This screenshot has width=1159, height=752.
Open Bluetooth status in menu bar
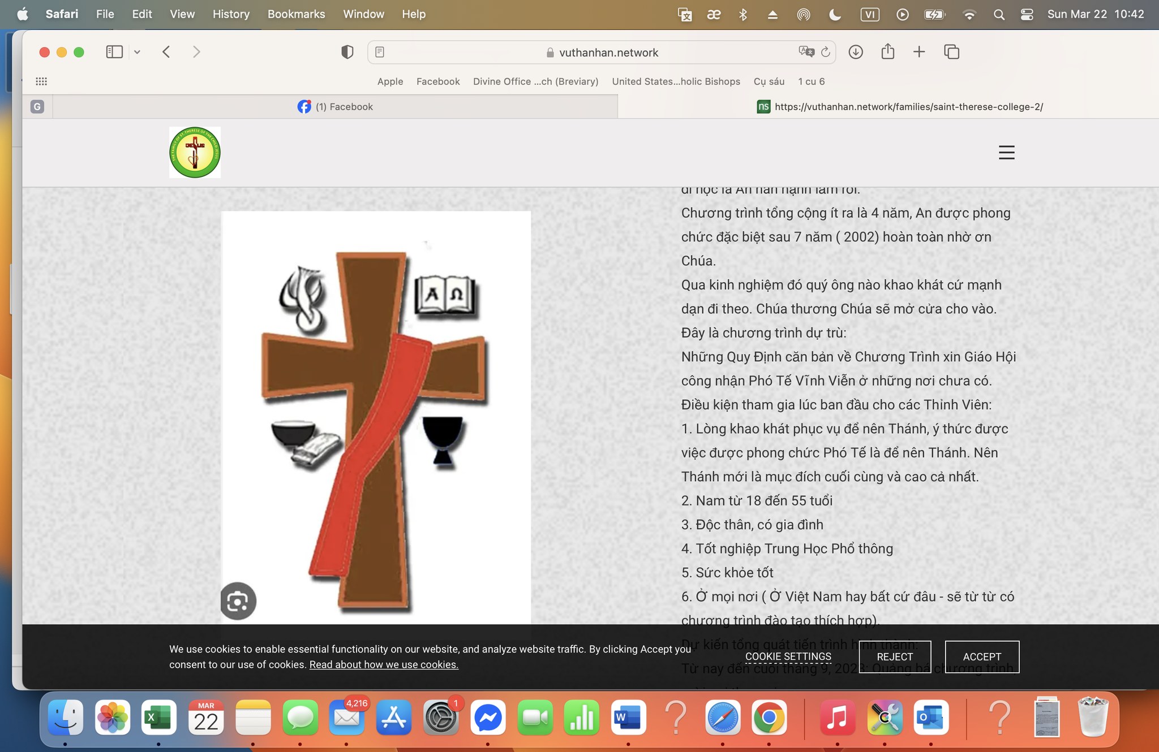[x=743, y=14]
